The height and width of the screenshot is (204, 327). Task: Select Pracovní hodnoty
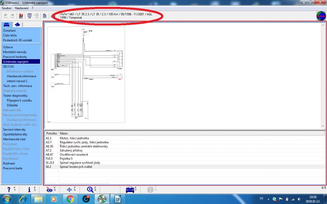tap(15, 57)
